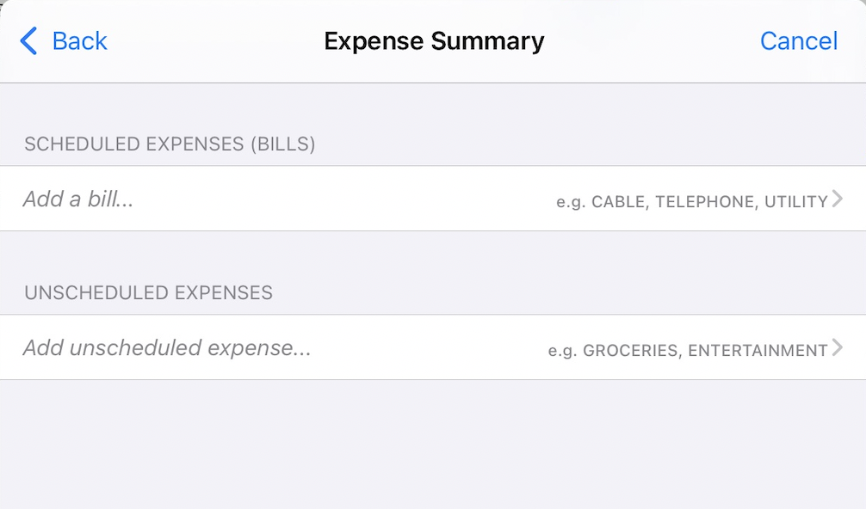Click the navigation bar between the title and Cancel
Screen dimensions: 866x509
pos(652,40)
